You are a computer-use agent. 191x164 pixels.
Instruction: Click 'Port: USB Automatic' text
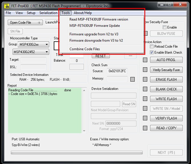tap(25, 139)
